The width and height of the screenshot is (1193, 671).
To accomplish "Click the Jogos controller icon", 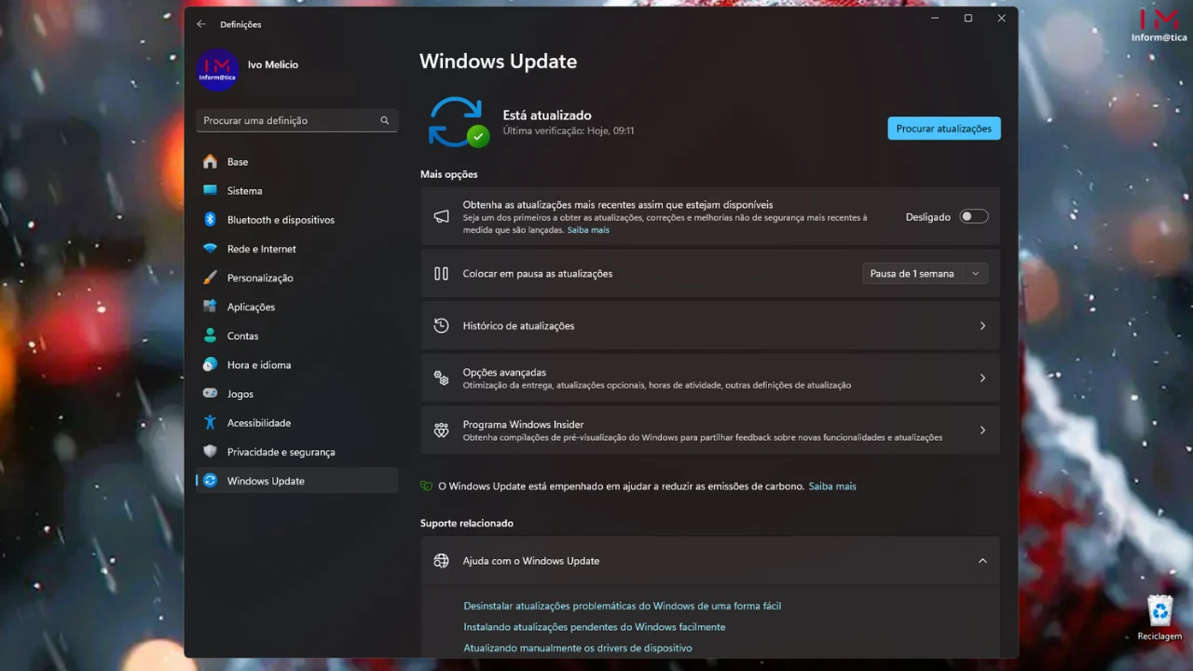I will 210,393.
